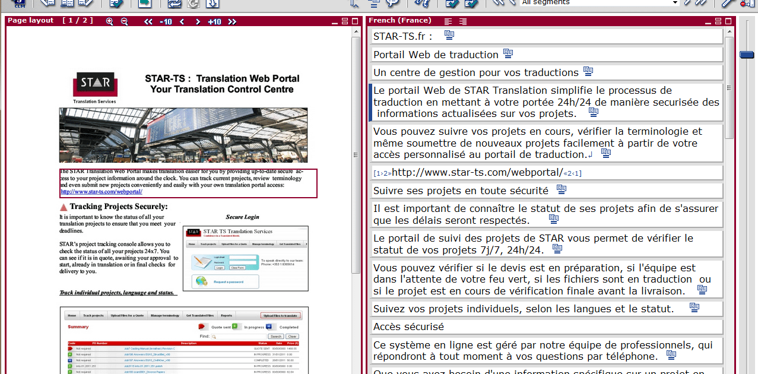The height and width of the screenshot is (374, 758).
Task: Click the "Page layout" pane title
Action: (31, 21)
